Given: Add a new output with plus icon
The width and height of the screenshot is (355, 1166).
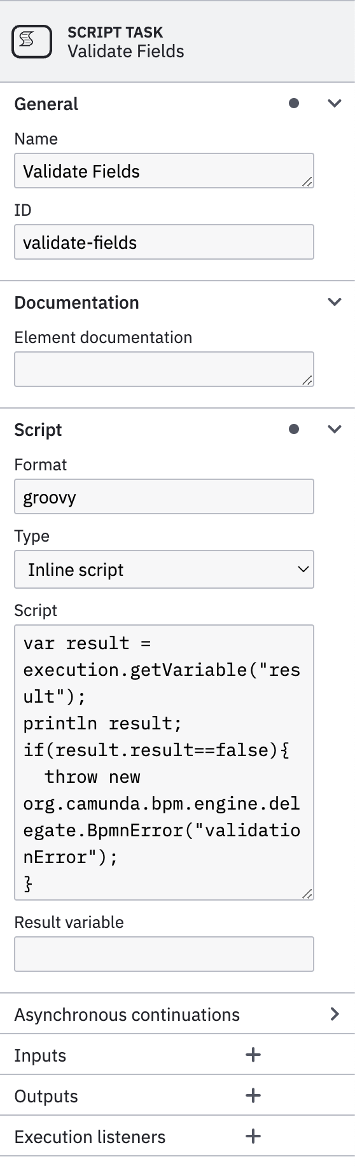Looking at the screenshot, I should pyautogui.click(x=253, y=1095).
